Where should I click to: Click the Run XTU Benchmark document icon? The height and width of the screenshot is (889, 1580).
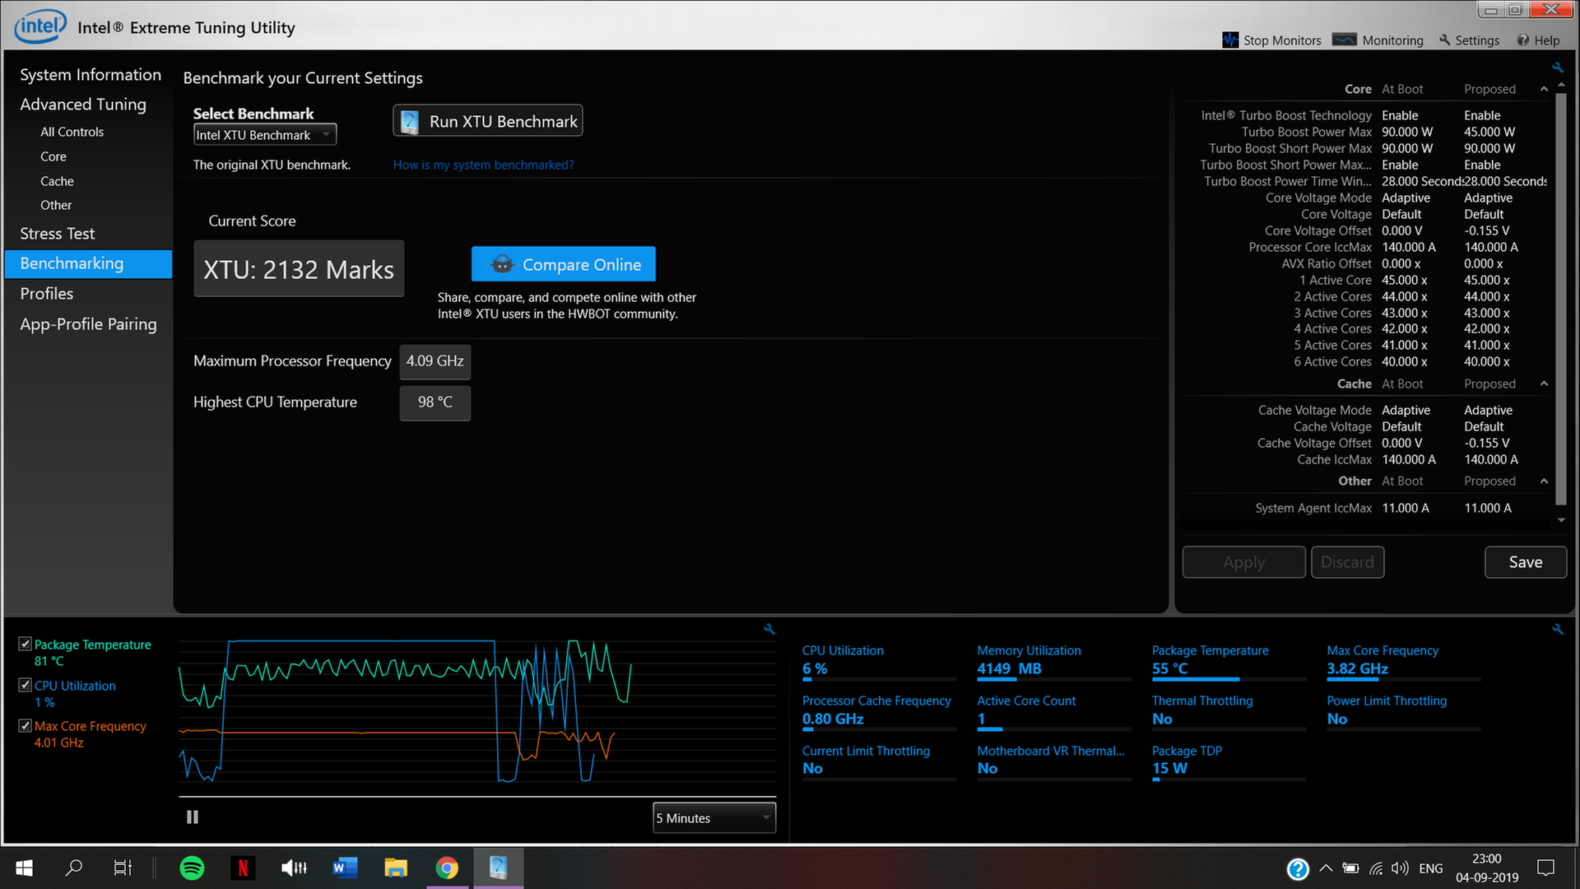pyautogui.click(x=410, y=122)
